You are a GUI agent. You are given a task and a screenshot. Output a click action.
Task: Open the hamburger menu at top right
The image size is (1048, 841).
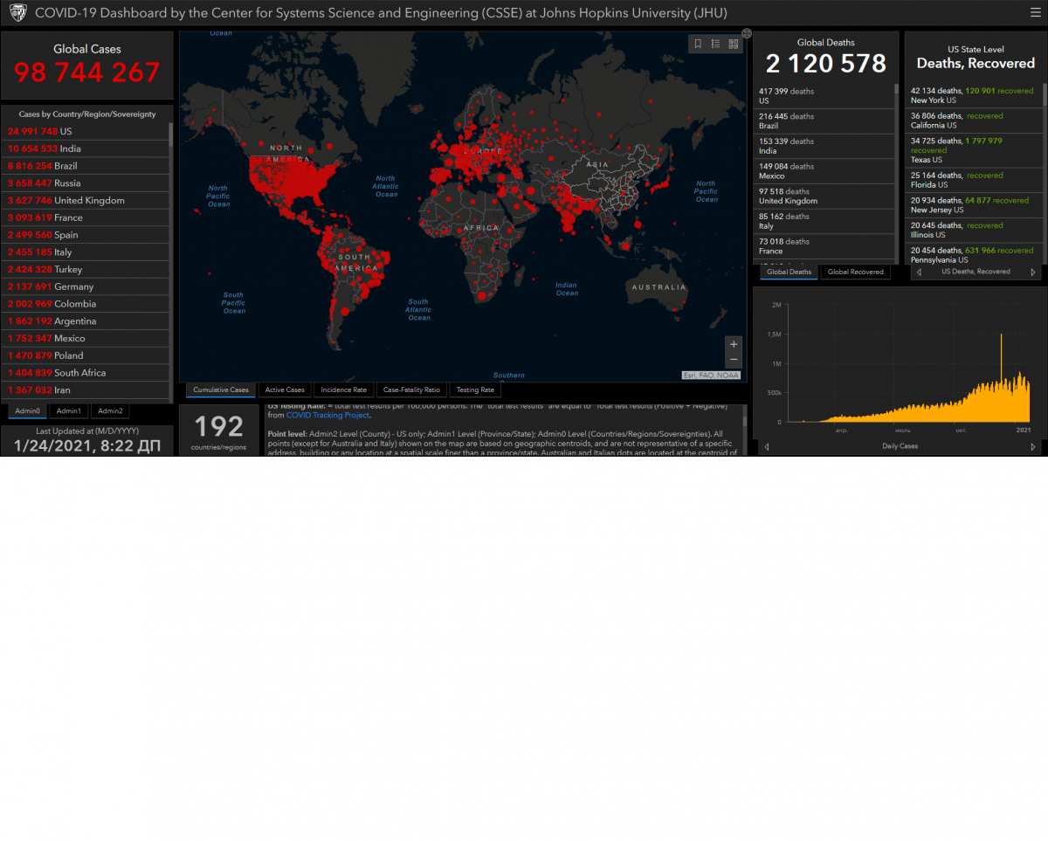pyautogui.click(x=1035, y=13)
